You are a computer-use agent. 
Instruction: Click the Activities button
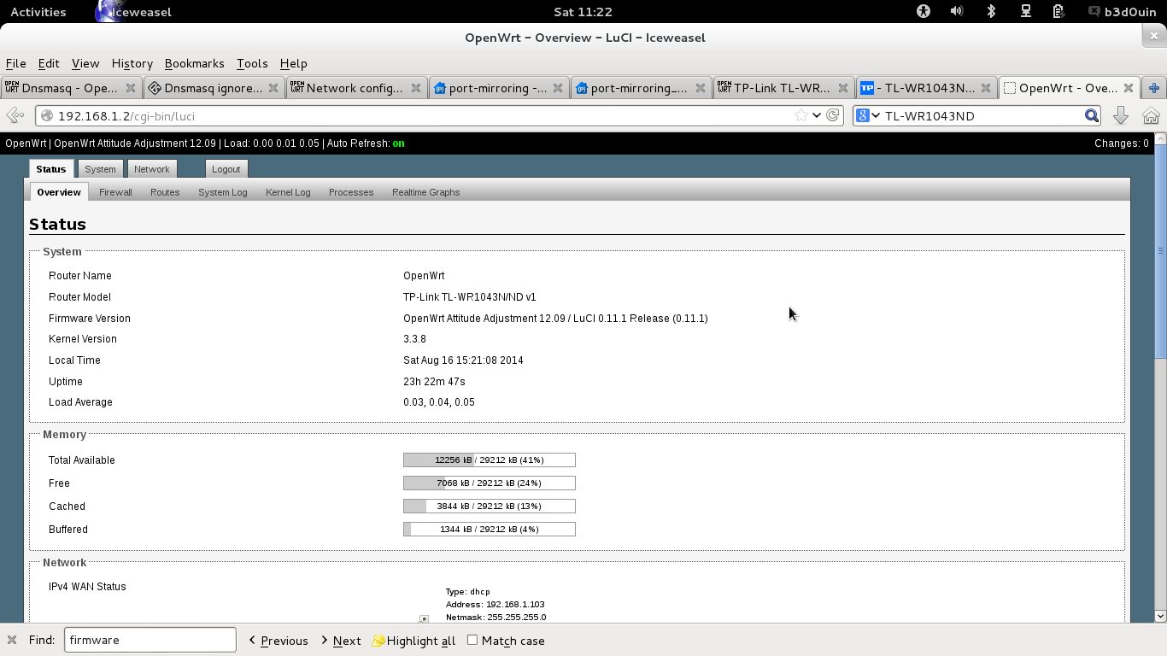coord(38,12)
